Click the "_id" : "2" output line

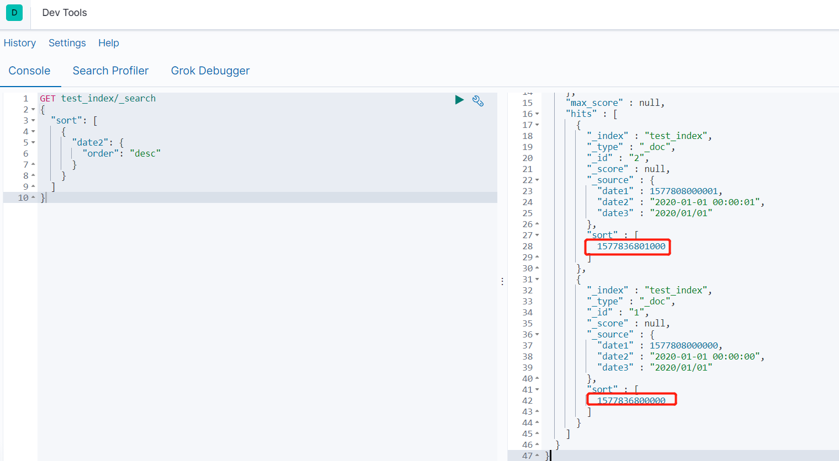[x=618, y=158]
